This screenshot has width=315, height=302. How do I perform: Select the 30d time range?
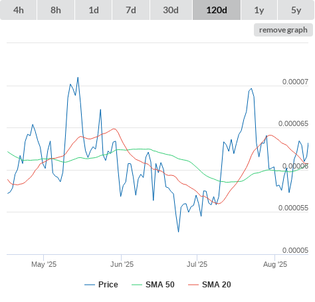point(171,10)
